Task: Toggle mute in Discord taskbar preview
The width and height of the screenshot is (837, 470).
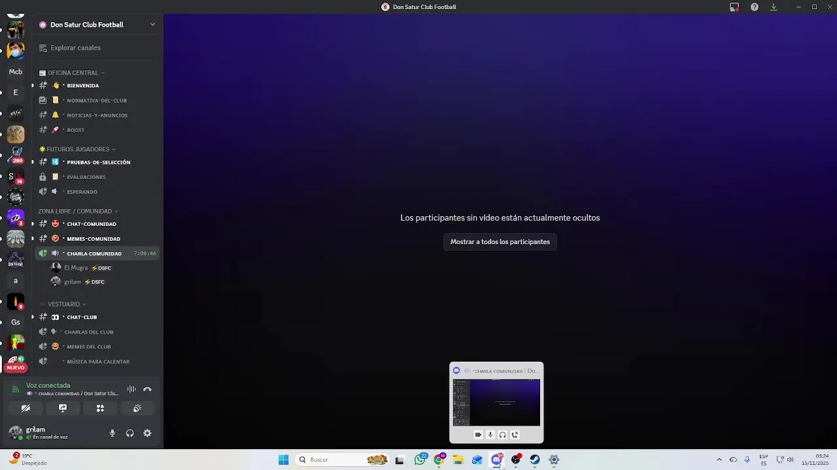Action: [x=490, y=435]
